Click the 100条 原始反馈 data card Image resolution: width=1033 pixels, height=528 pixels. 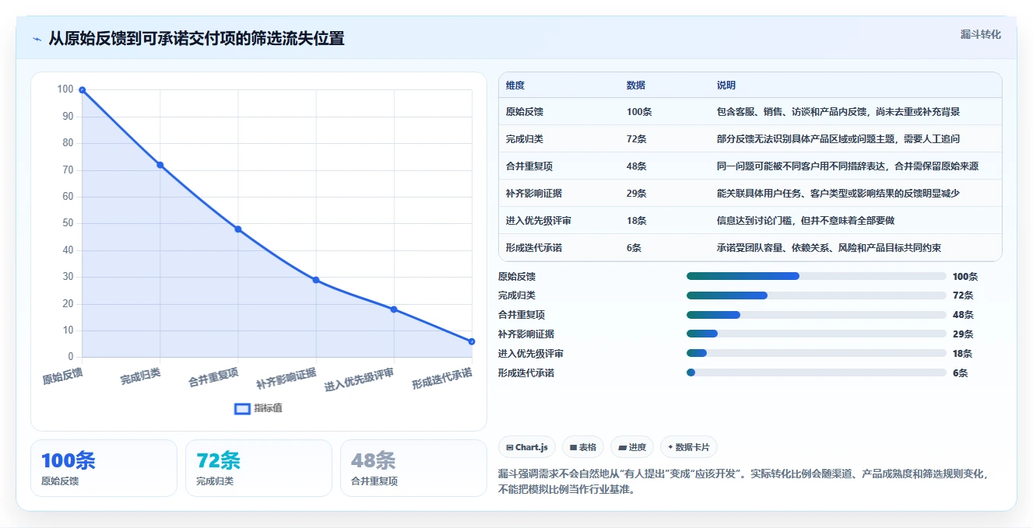click(x=104, y=468)
